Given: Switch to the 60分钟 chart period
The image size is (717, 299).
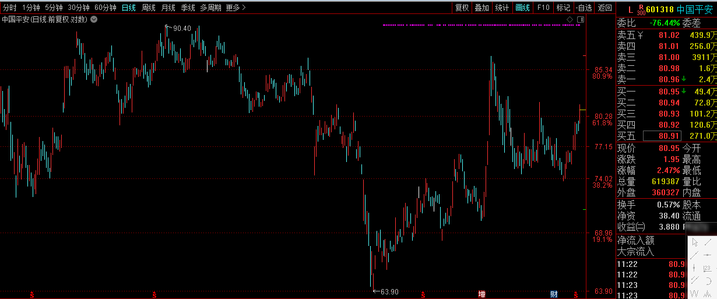Looking at the screenshot, I should pyautogui.click(x=106, y=8).
